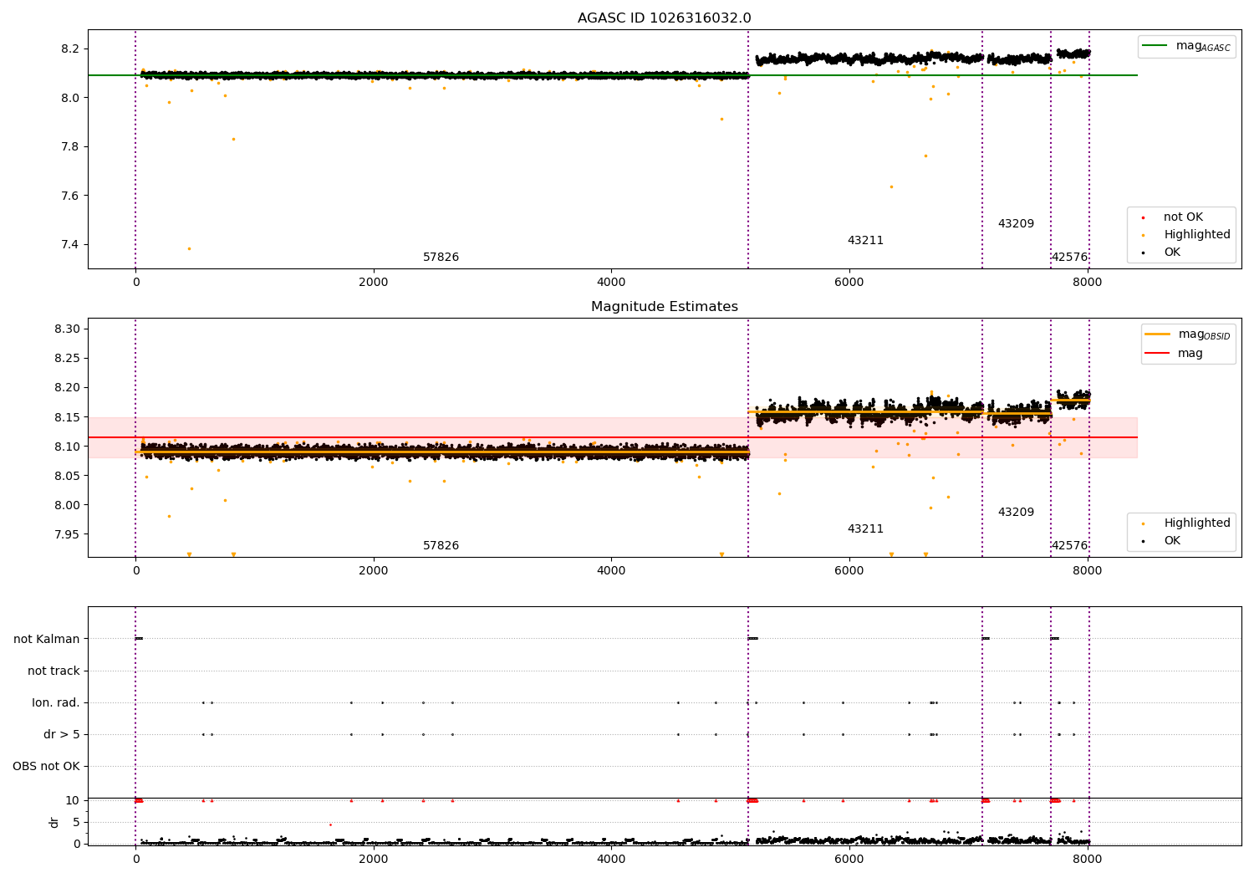Viewport: 1254px width, 878px height.
Task: Select the mag OBSID orange legend entry
Action: 1188,334
